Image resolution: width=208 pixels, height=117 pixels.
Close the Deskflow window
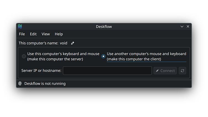pos(188,27)
